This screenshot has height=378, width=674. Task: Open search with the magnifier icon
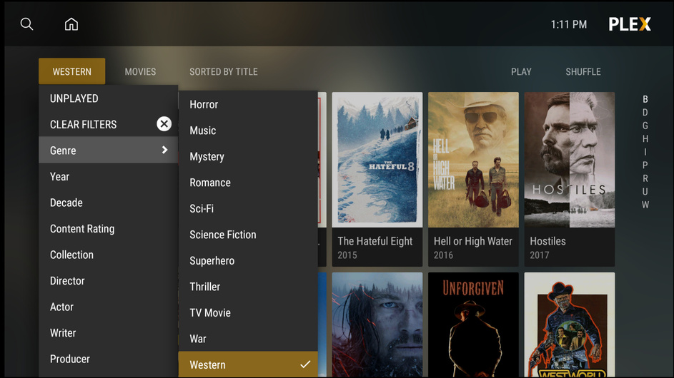pos(26,24)
